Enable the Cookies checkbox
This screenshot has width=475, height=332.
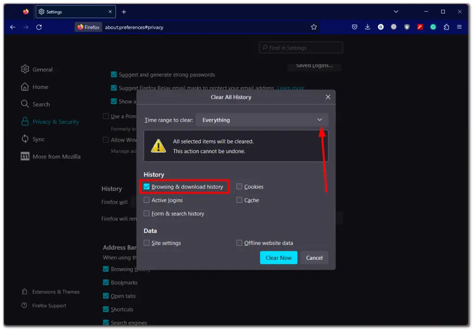coord(239,186)
